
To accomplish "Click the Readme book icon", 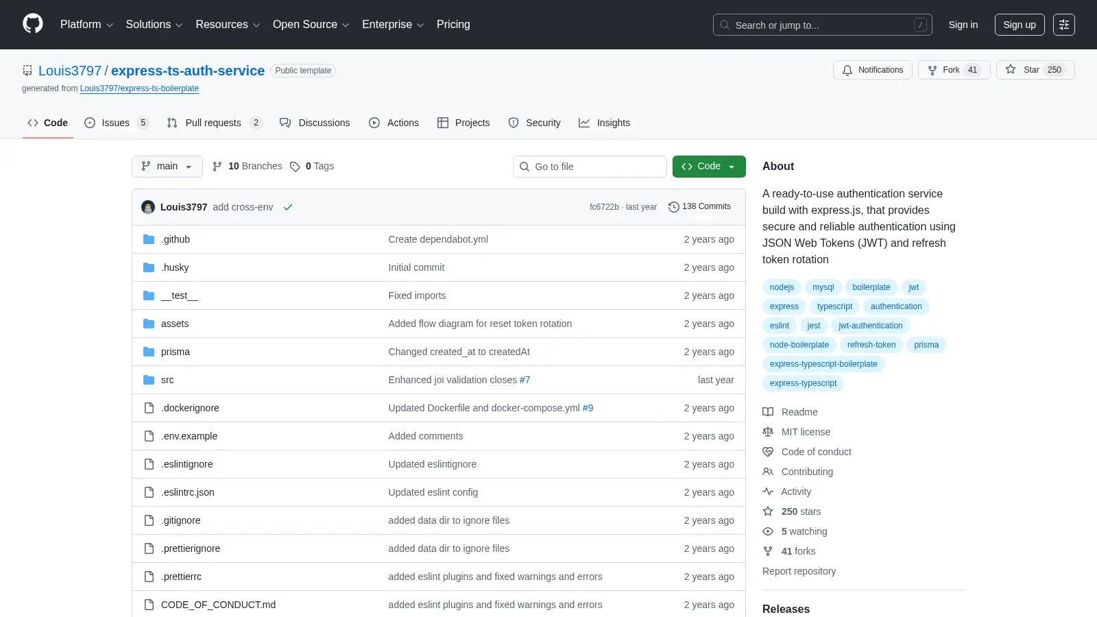I will click(x=768, y=412).
